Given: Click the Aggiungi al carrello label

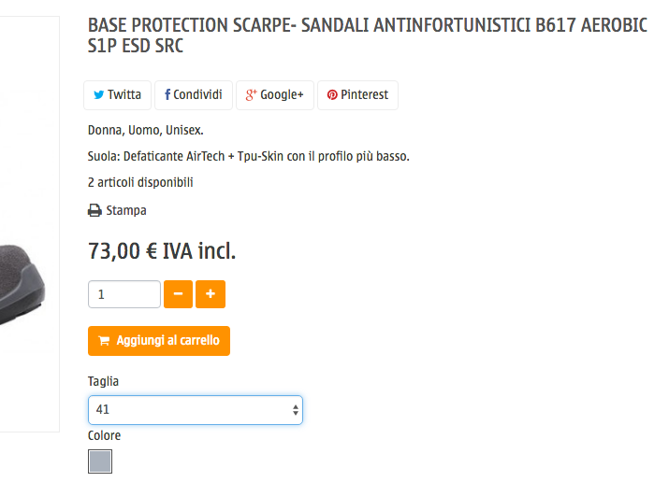Looking at the screenshot, I should 168,340.
